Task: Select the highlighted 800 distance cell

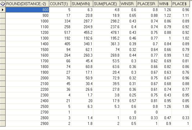Action: [x=27, y=10]
